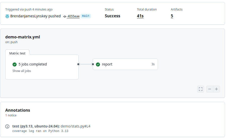Open commit 4055eae link
Image resolution: width=226 pixels, height=138 pixels.
point(73,16)
